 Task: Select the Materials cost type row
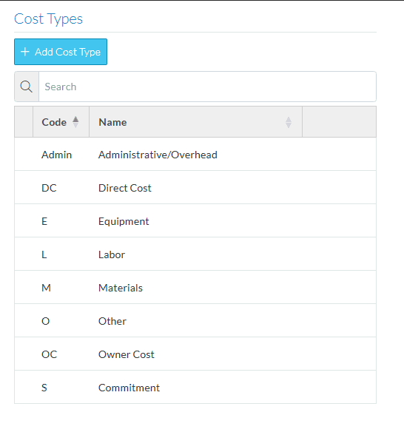[x=195, y=288]
